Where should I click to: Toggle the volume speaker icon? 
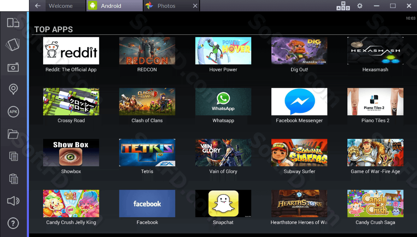(x=13, y=201)
